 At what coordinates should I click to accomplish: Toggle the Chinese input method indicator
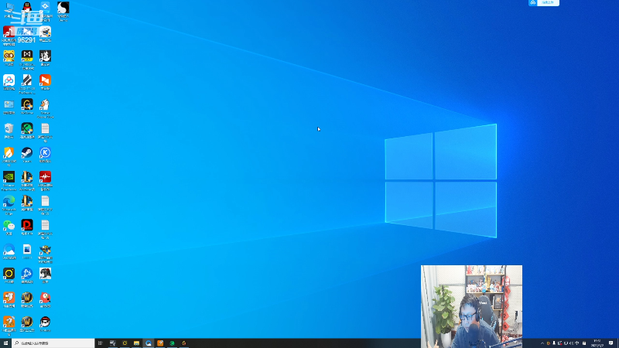click(576, 343)
